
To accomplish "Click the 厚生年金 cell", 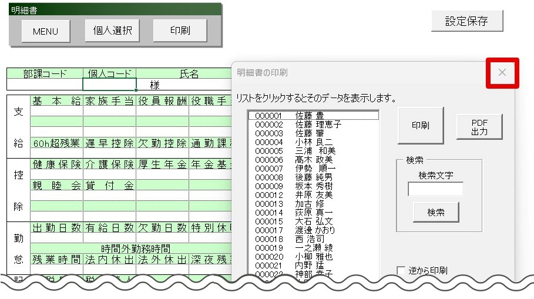I will coord(163,164).
